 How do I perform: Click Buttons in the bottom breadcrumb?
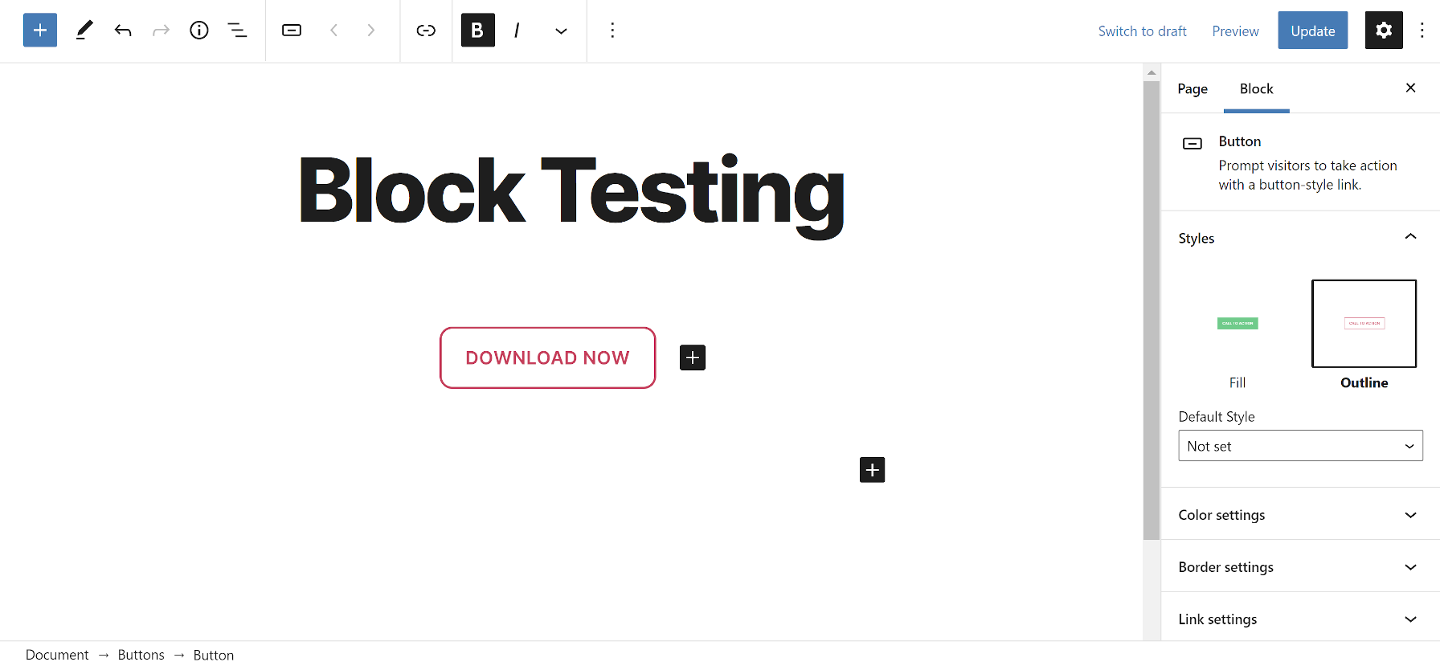tap(141, 655)
